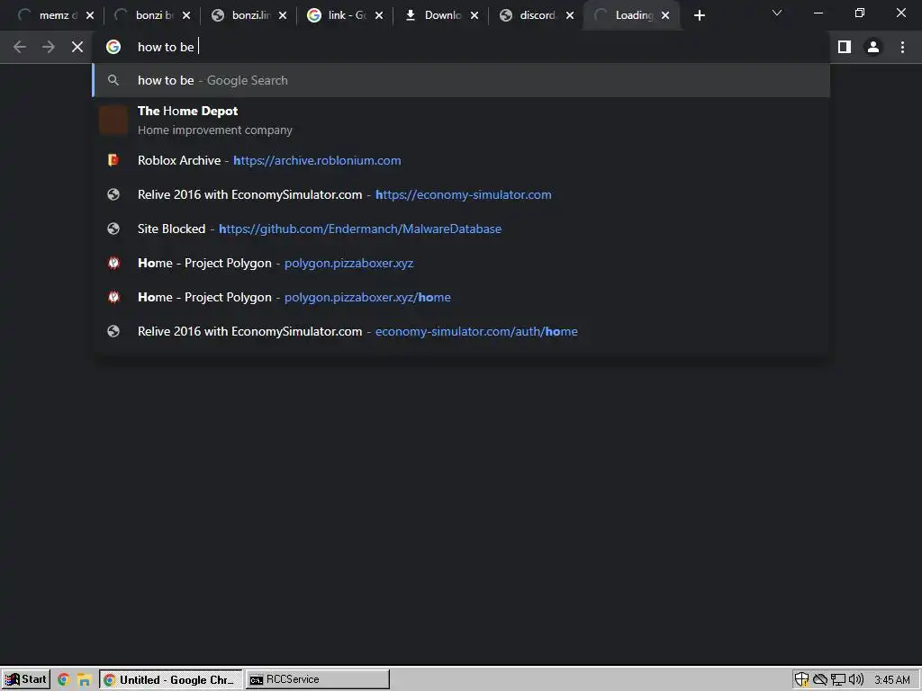Screen dimensions: 922x691
Task: Switch to the memz tab
Action: click(50, 15)
